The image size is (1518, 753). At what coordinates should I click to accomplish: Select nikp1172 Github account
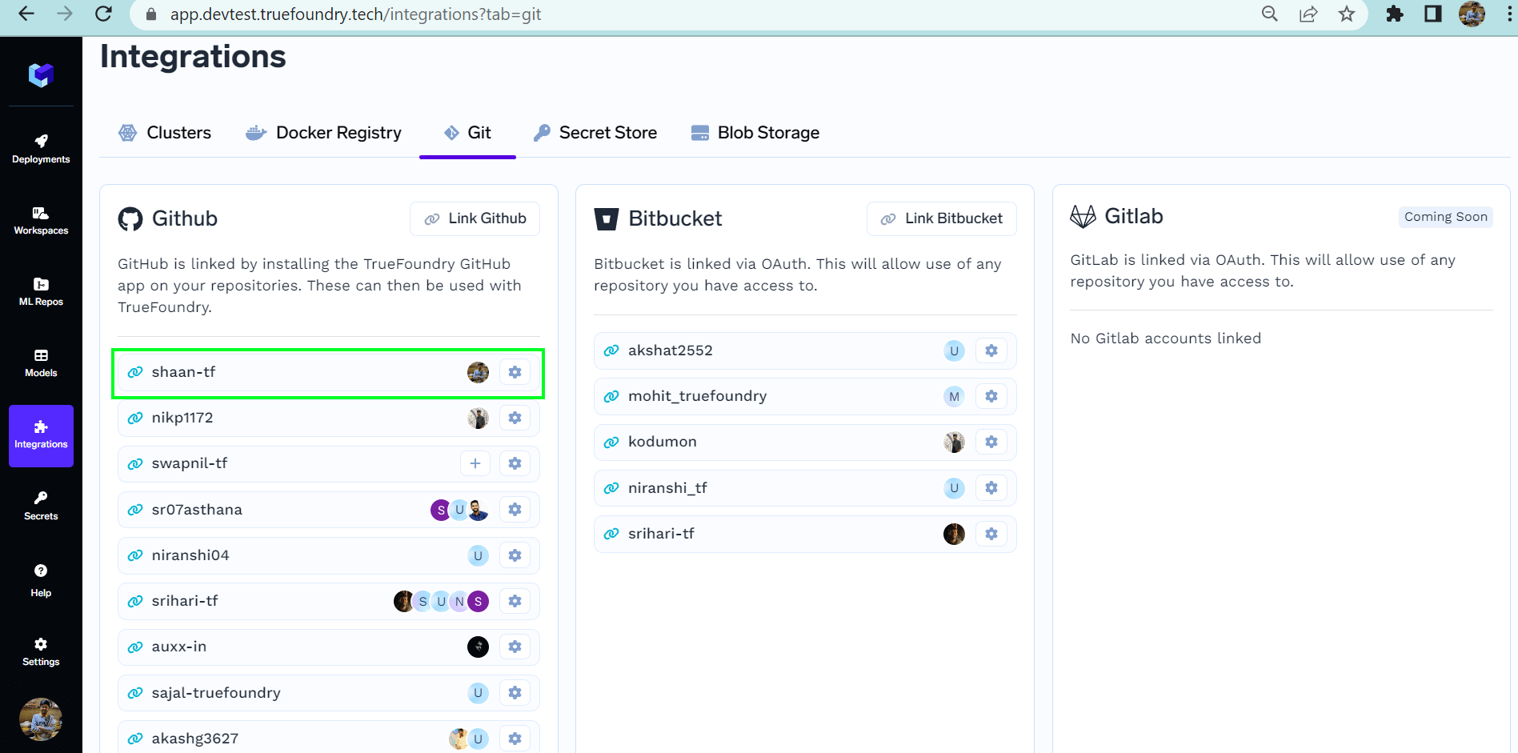[x=328, y=418]
